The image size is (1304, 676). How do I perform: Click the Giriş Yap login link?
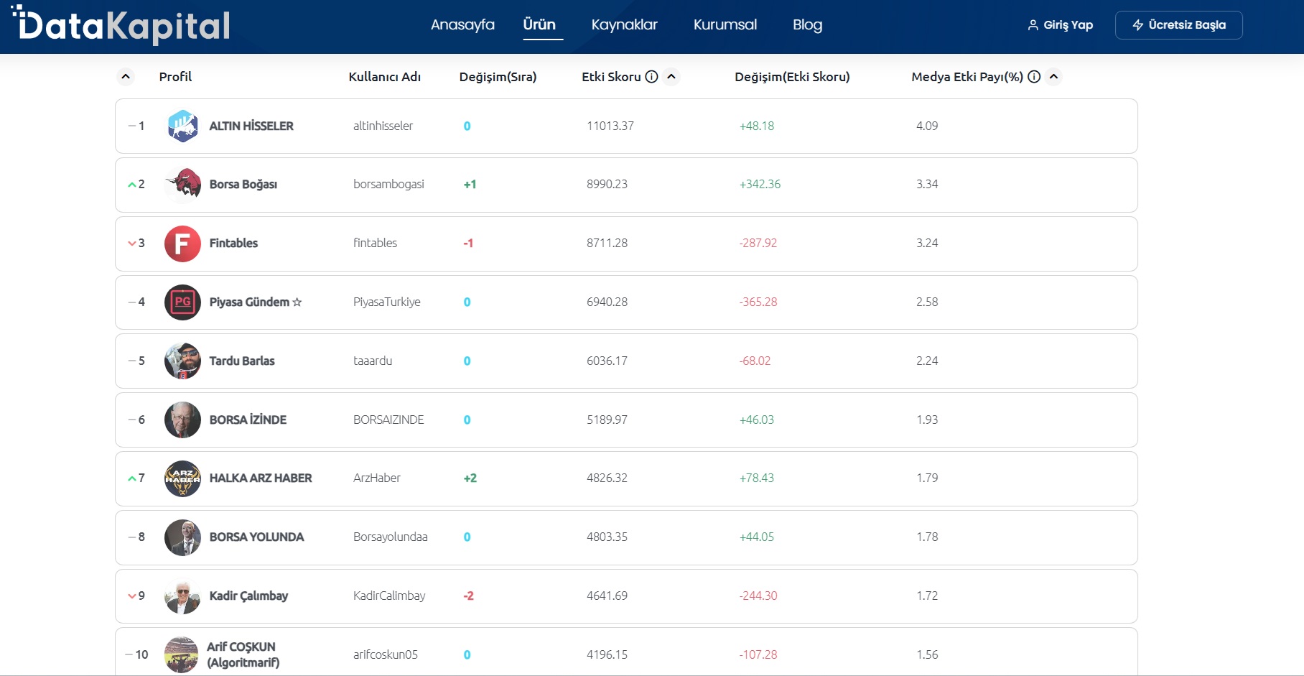(1061, 25)
